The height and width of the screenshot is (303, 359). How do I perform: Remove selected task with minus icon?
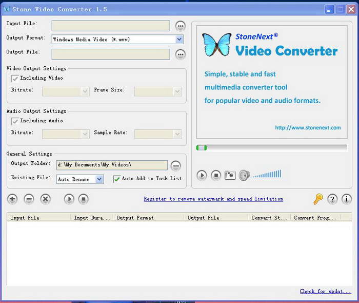coord(29,199)
